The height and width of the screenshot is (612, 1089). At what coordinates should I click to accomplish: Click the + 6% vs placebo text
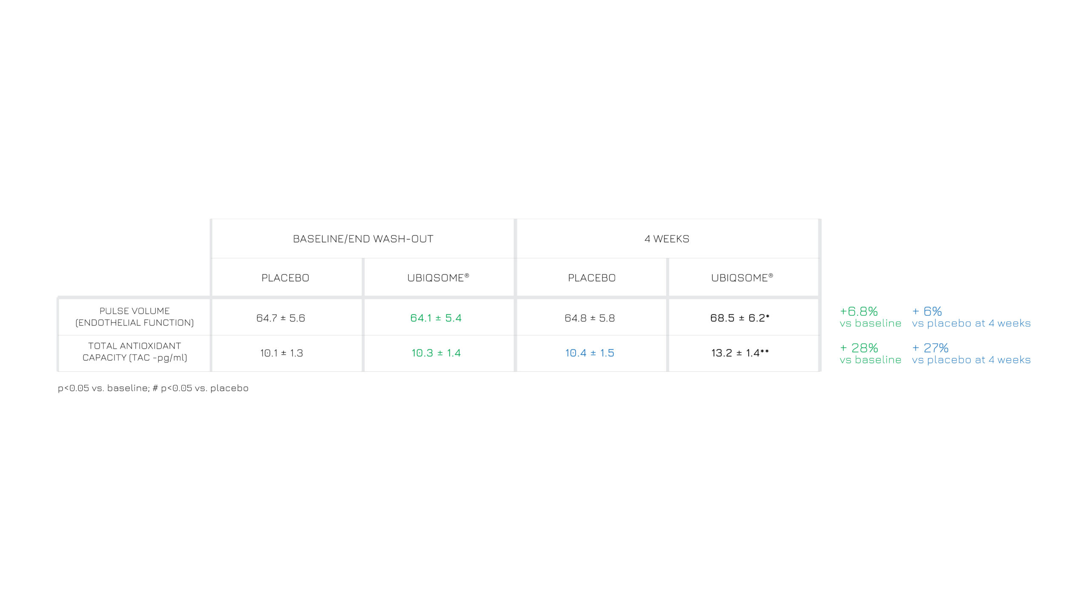point(971,317)
